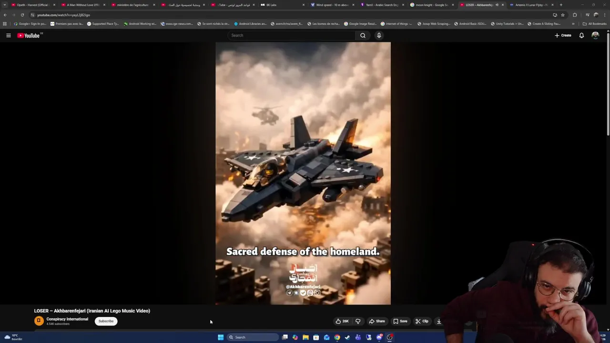Like the video with 26K likes
This screenshot has height=343, width=610.
click(x=342, y=321)
